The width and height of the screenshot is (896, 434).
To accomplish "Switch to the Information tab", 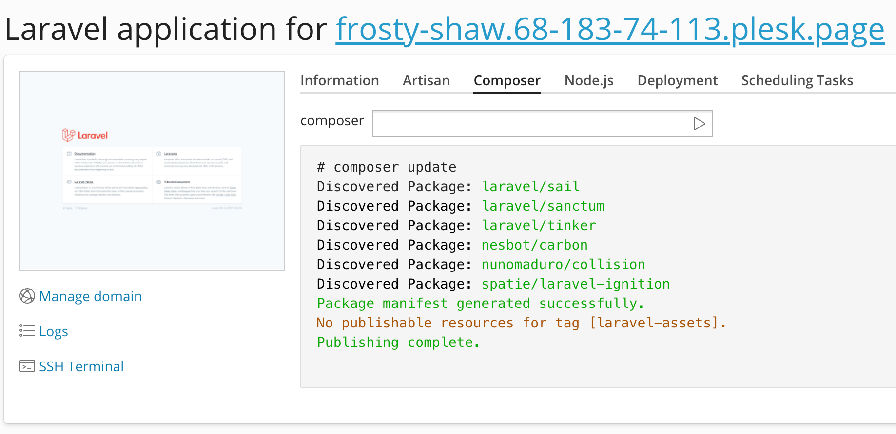I will tap(340, 80).
